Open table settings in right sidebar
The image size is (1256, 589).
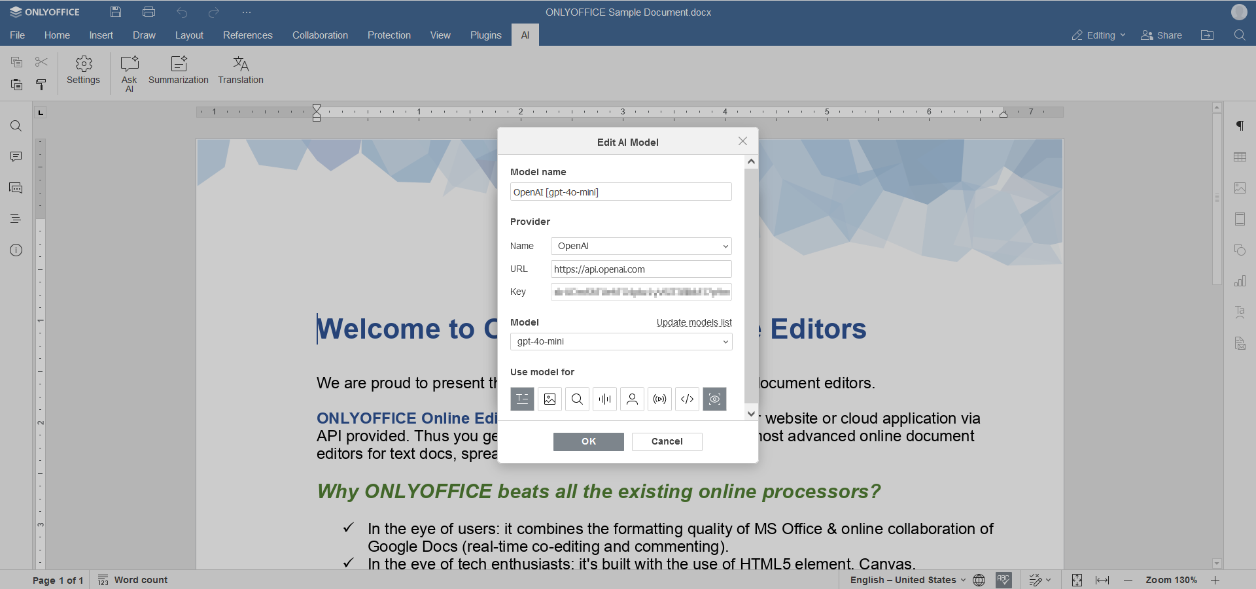click(1240, 157)
